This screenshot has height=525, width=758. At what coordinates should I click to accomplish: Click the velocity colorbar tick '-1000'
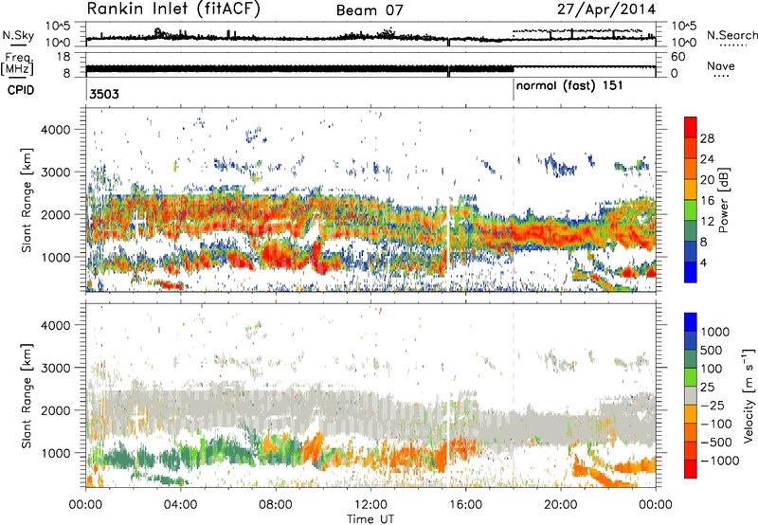(719, 461)
